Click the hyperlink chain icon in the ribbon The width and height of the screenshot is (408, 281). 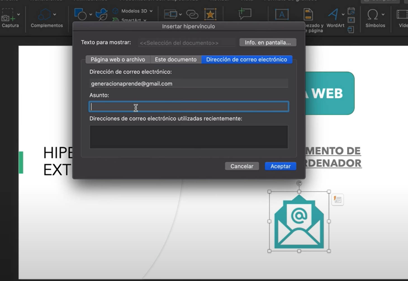coord(192,14)
